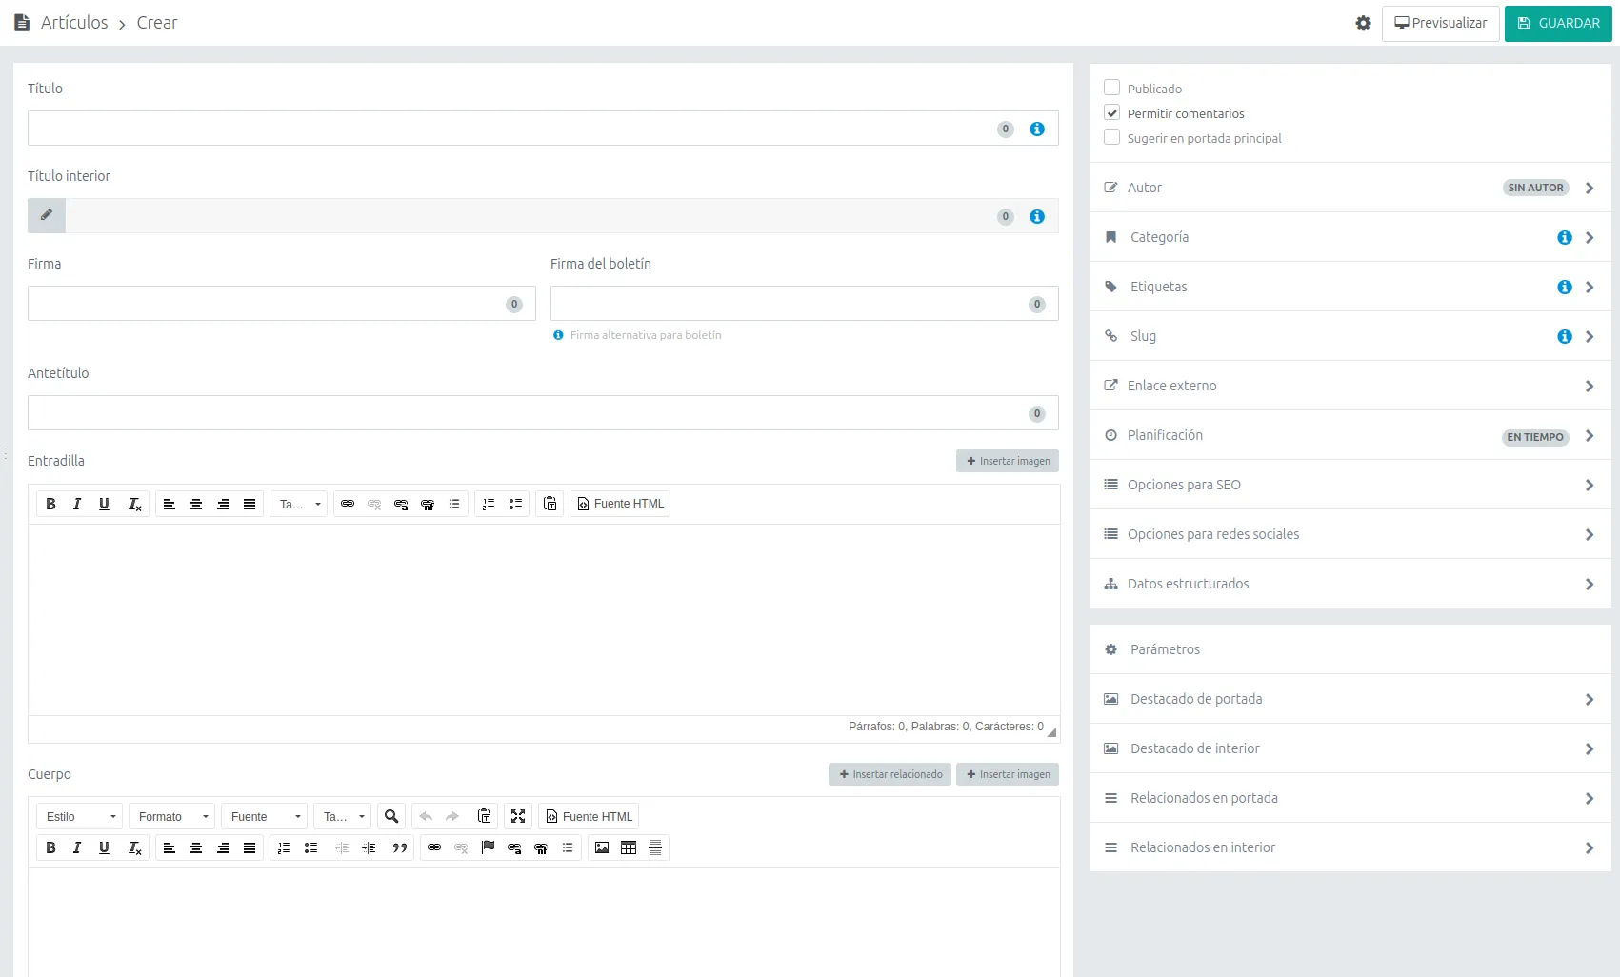The image size is (1620, 977).
Task: Click the info icon in the Título interior field
Action: [x=1037, y=216]
